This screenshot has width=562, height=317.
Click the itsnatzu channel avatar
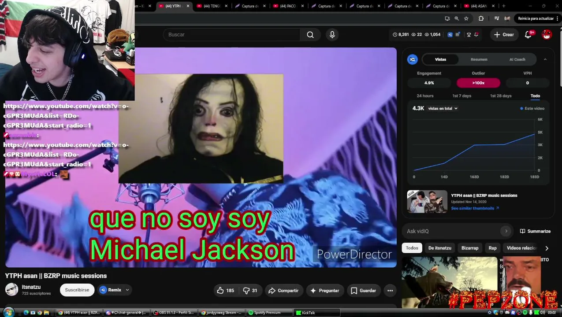(x=11, y=290)
